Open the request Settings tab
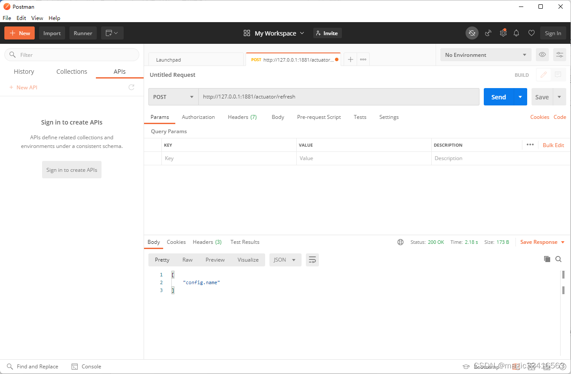Viewport: 571px width, 374px height. click(x=389, y=117)
